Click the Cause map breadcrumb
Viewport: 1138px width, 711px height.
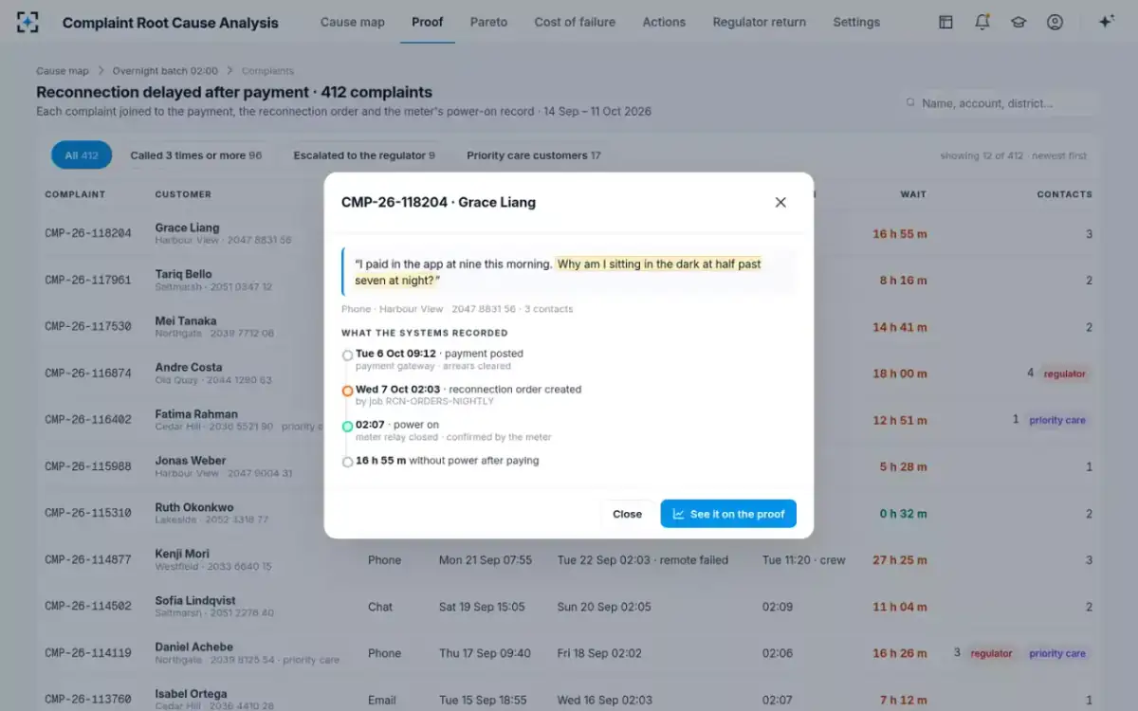(x=63, y=71)
